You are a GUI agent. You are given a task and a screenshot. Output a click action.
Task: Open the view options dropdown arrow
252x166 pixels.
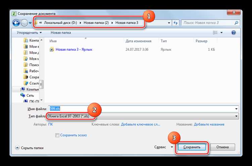click(221, 33)
